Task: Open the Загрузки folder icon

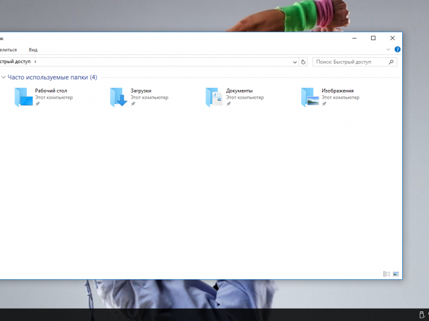Action: tap(119, 97)
